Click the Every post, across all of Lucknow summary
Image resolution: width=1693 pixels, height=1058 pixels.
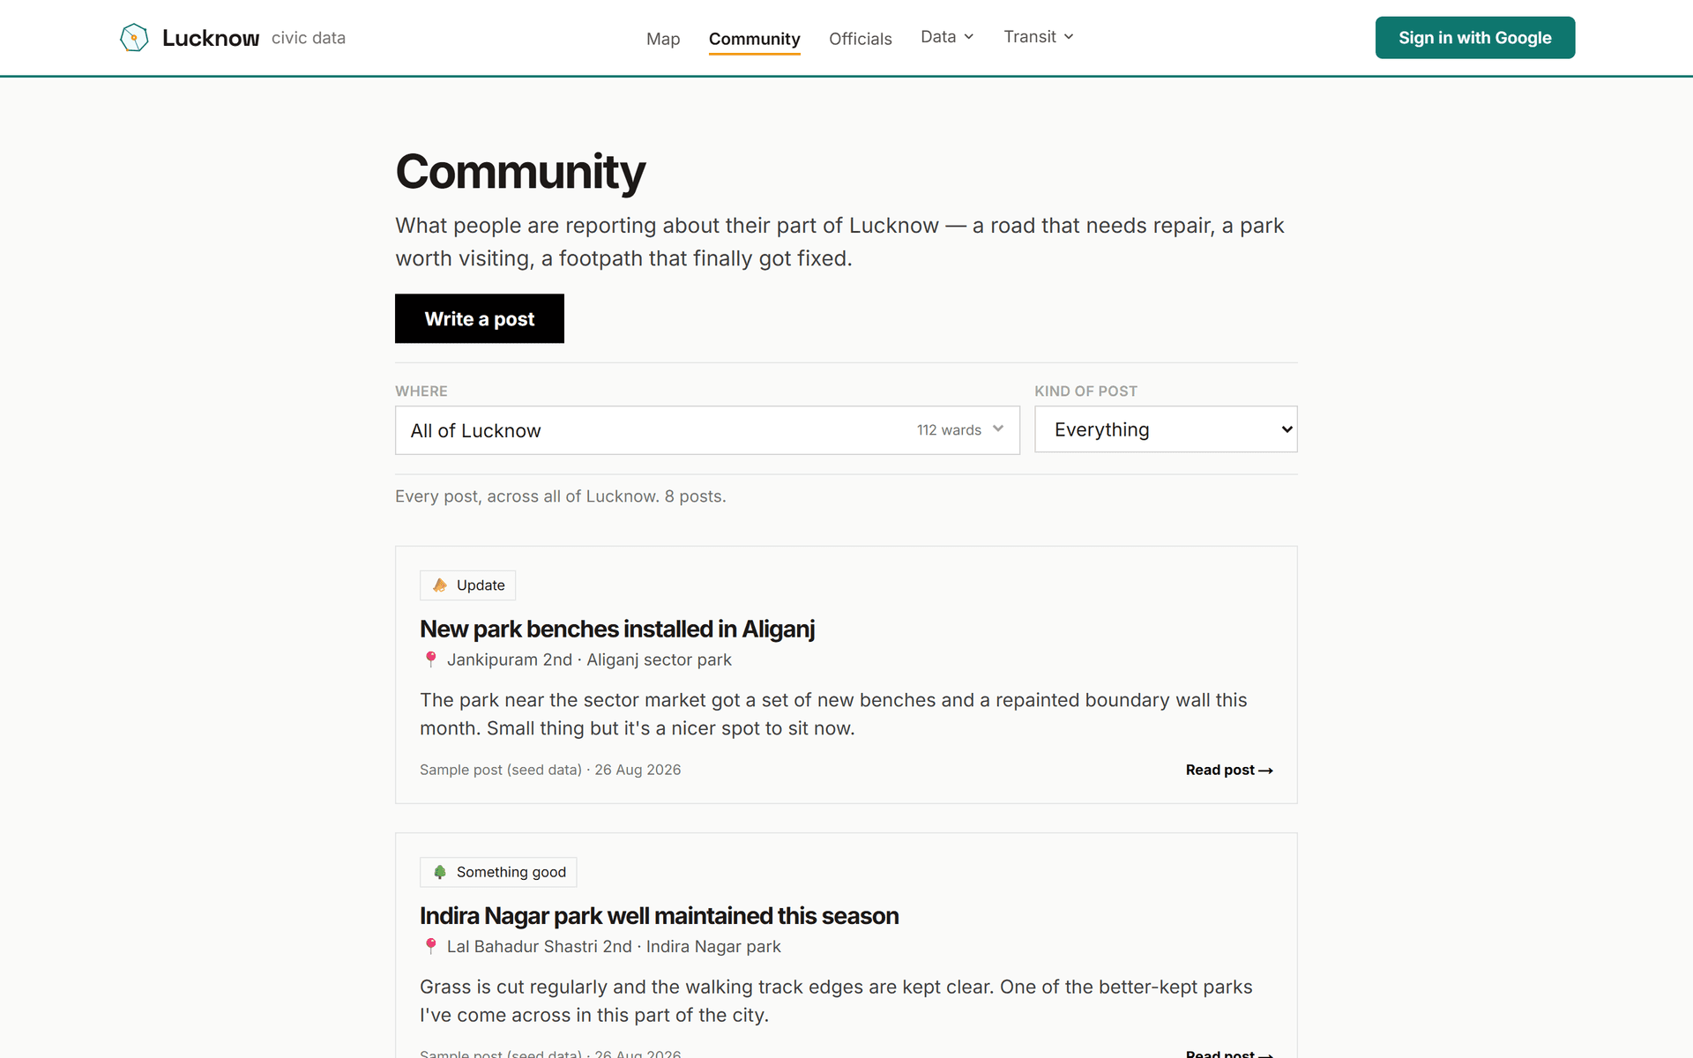click(561, 496)
